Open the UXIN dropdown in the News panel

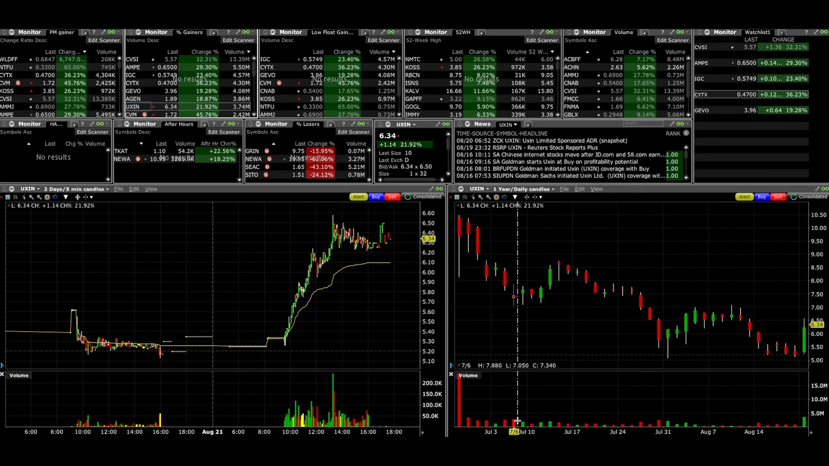(x=508, y=124)
